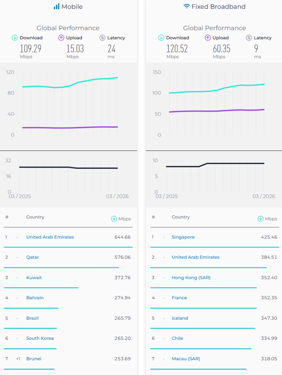Open the Singapore broadband ranking link
The height and width of the screenshot is (375, 282).
pos(183,237)
